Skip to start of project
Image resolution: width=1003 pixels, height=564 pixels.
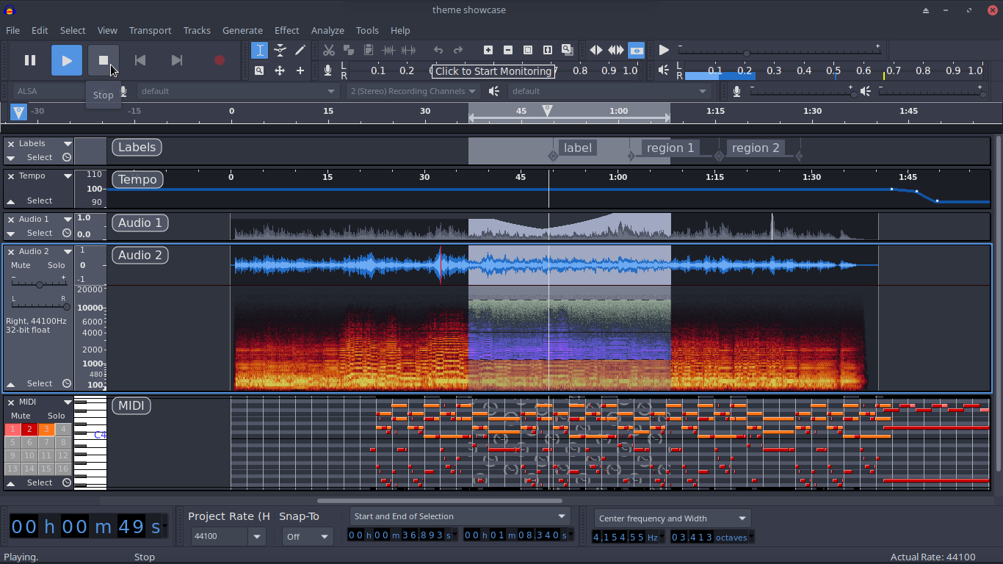tap(140, 60)
